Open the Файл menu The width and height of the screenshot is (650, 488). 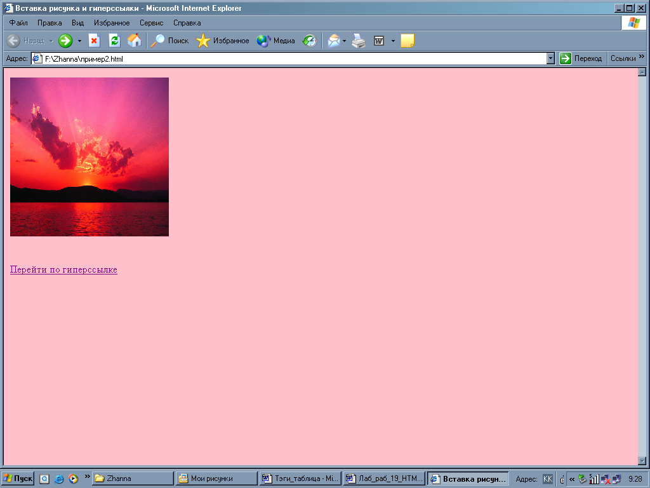pyautogui.click(x=18, y=23)
